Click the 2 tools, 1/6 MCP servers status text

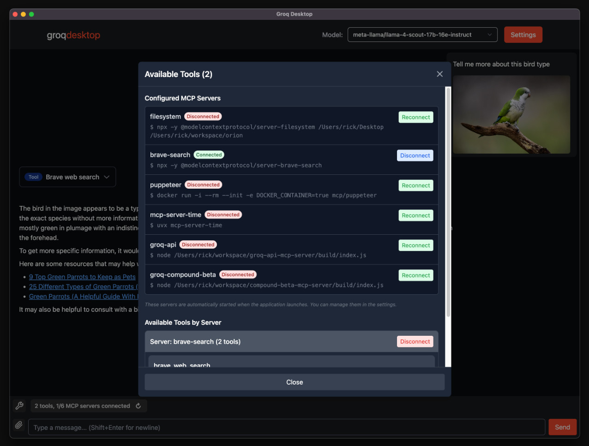click(x=82, y=406)
